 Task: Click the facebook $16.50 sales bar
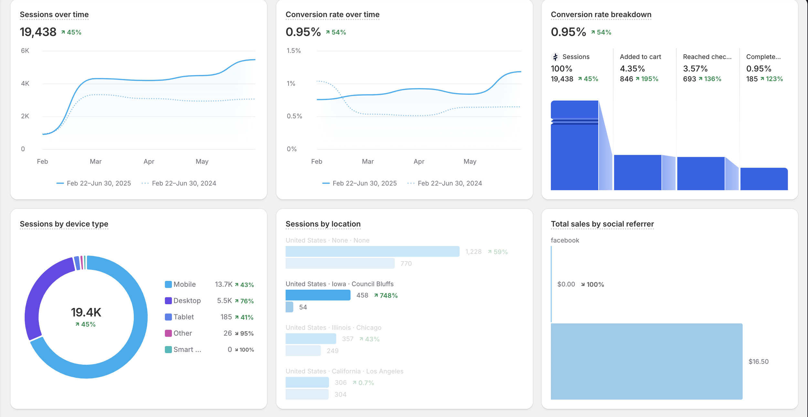[646, 361]
